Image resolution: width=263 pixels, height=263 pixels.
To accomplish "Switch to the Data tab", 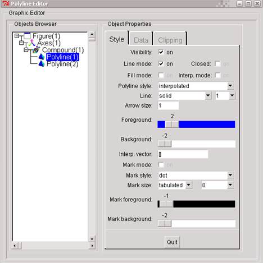I will pyautogui.click(x=141, y=40).
